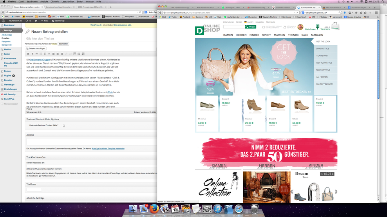Insert numbered list in WordPress editor
The height and width of the screenshot is (217, 387).
pyautogui.click(x=45, y=54)
